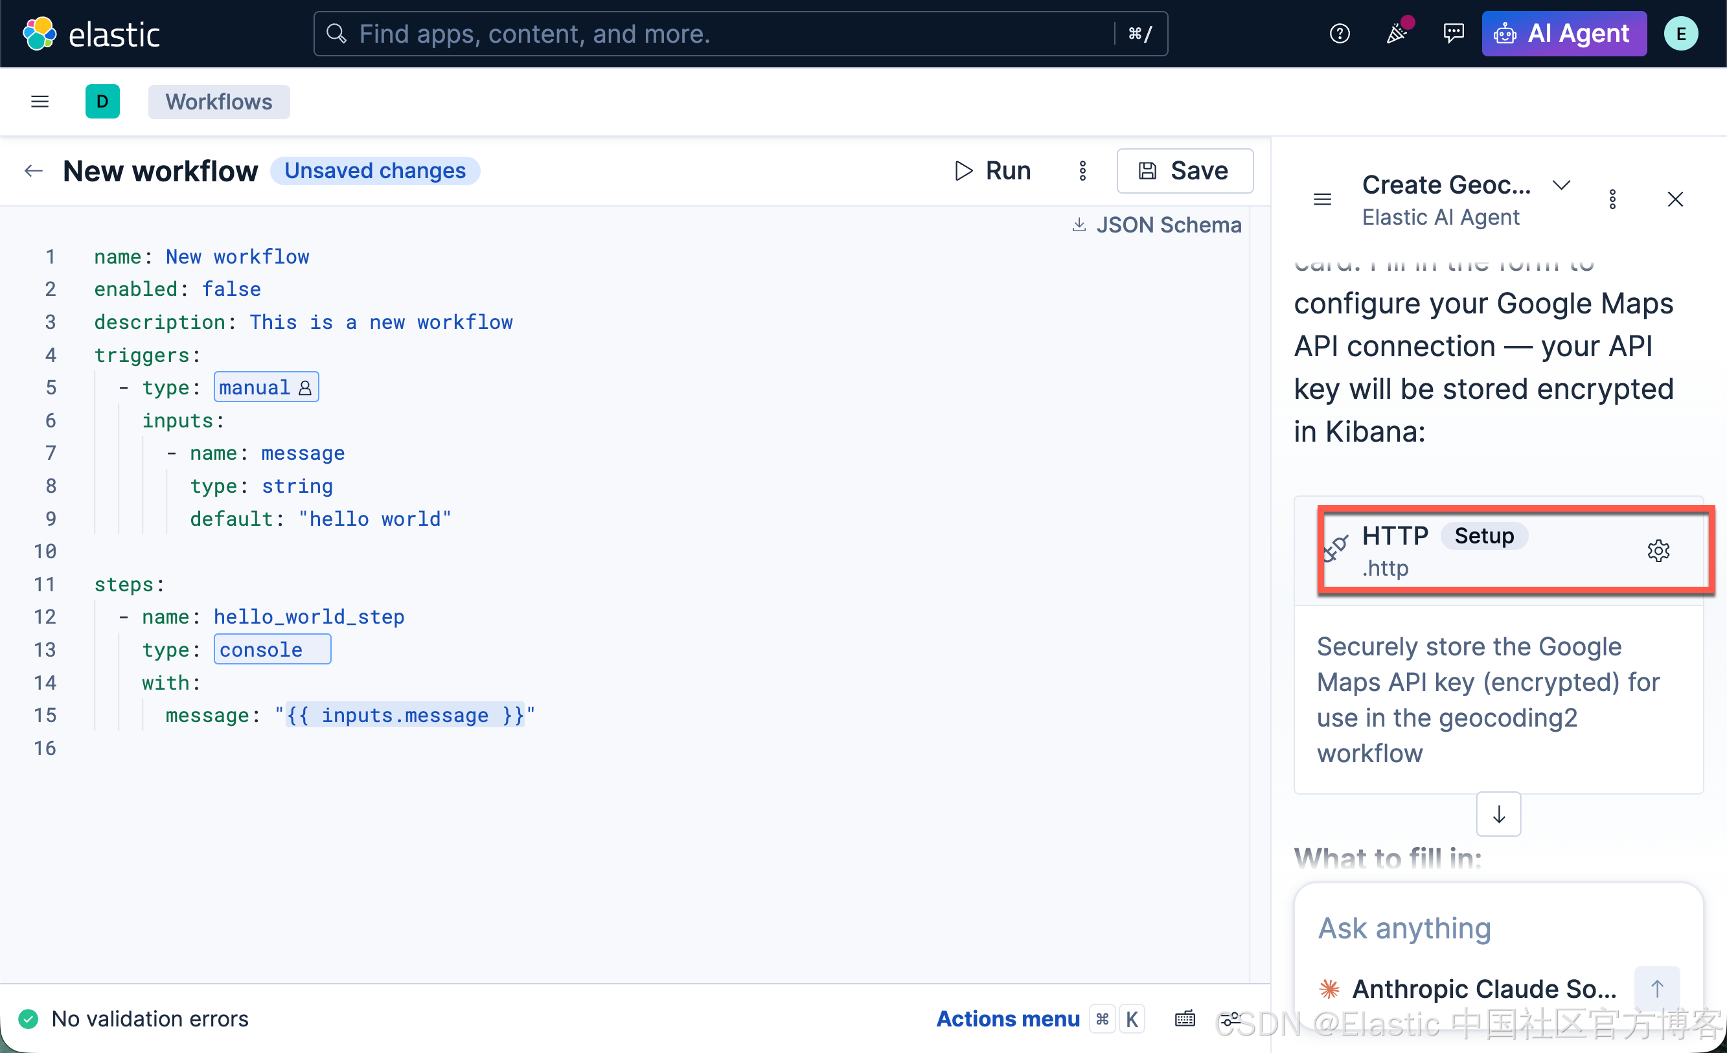Click the inputs.message template variable
Viewport: 1727px width, 1053px height.
click(x=404, y=716)
